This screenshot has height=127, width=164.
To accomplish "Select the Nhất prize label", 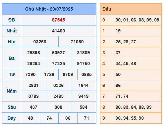I will click(x=12, y=31).
